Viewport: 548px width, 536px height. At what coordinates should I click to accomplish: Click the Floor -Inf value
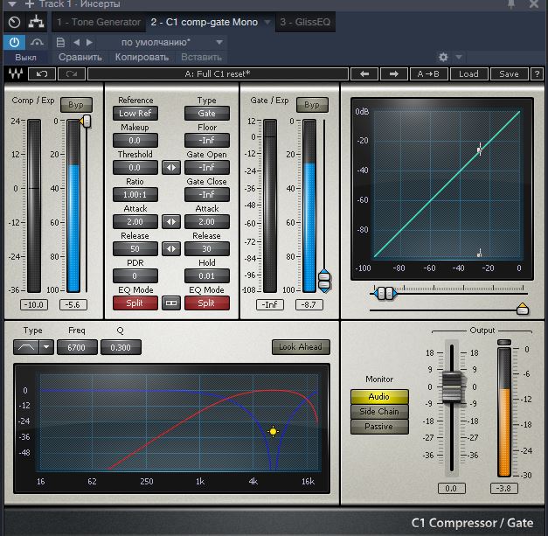pos(206,141)
